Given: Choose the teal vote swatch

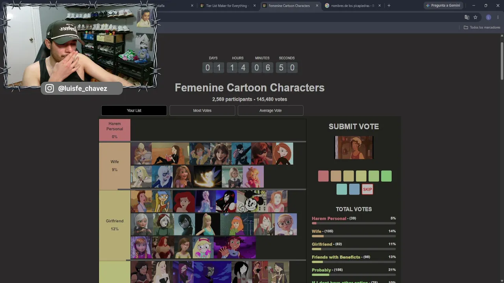Looking at the screenshot, I should point(342,189).
